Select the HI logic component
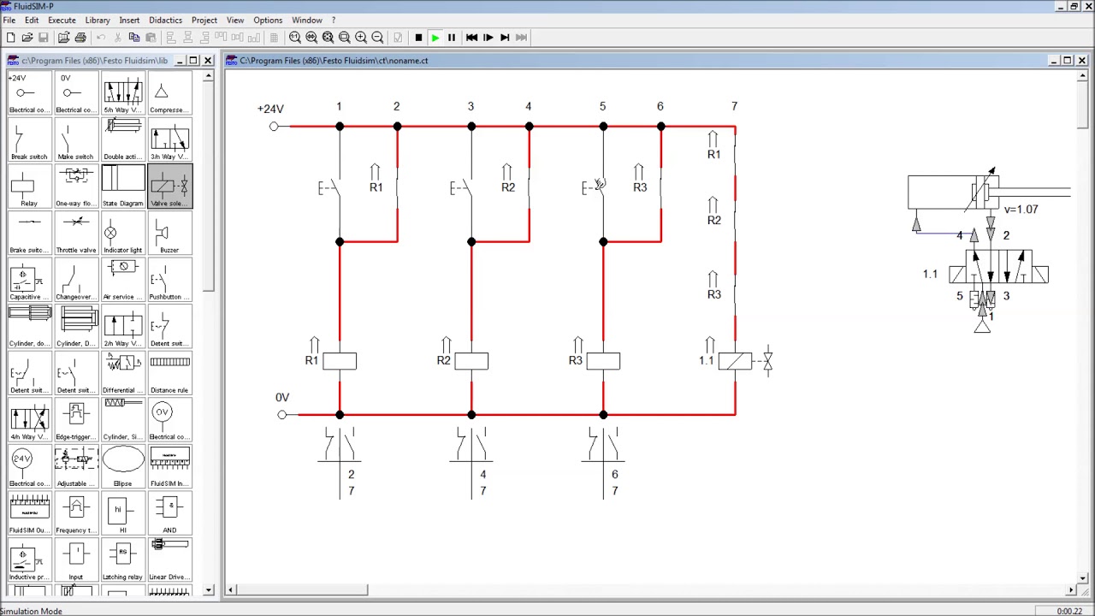Screen dimensions: 1095x616 coord(123,513)
